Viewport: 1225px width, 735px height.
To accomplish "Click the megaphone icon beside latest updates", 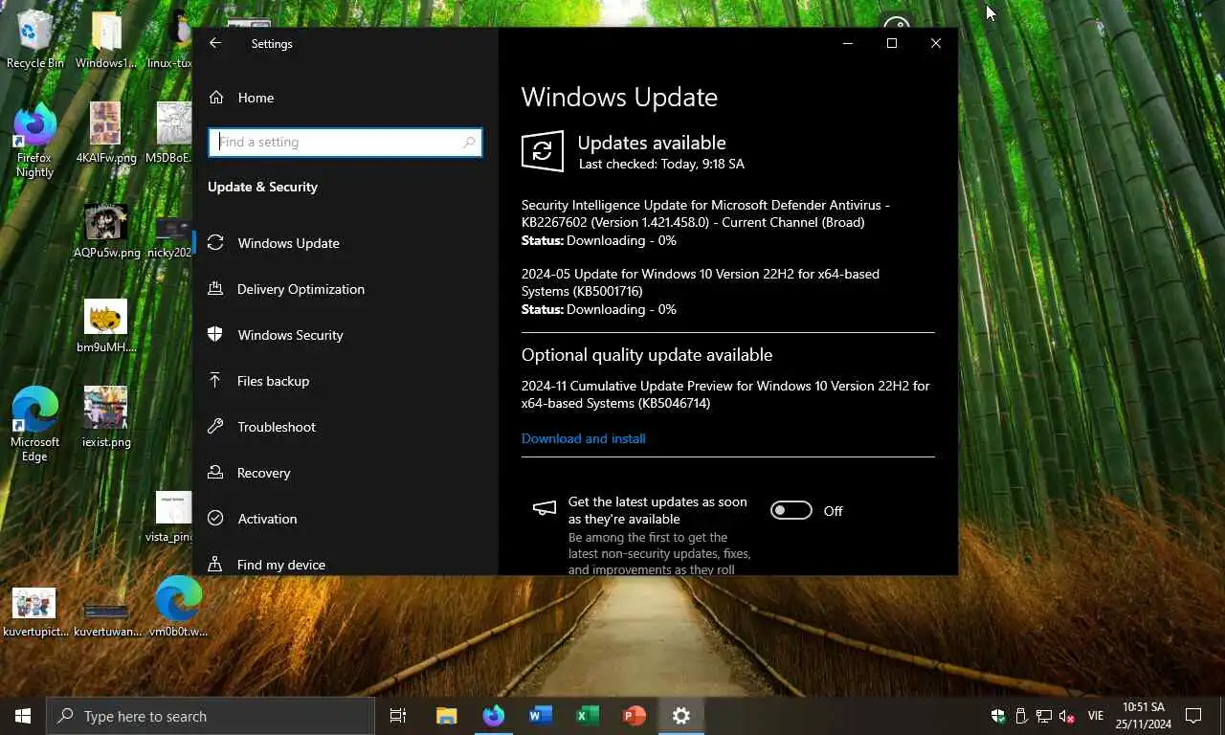I will point(544,508).
